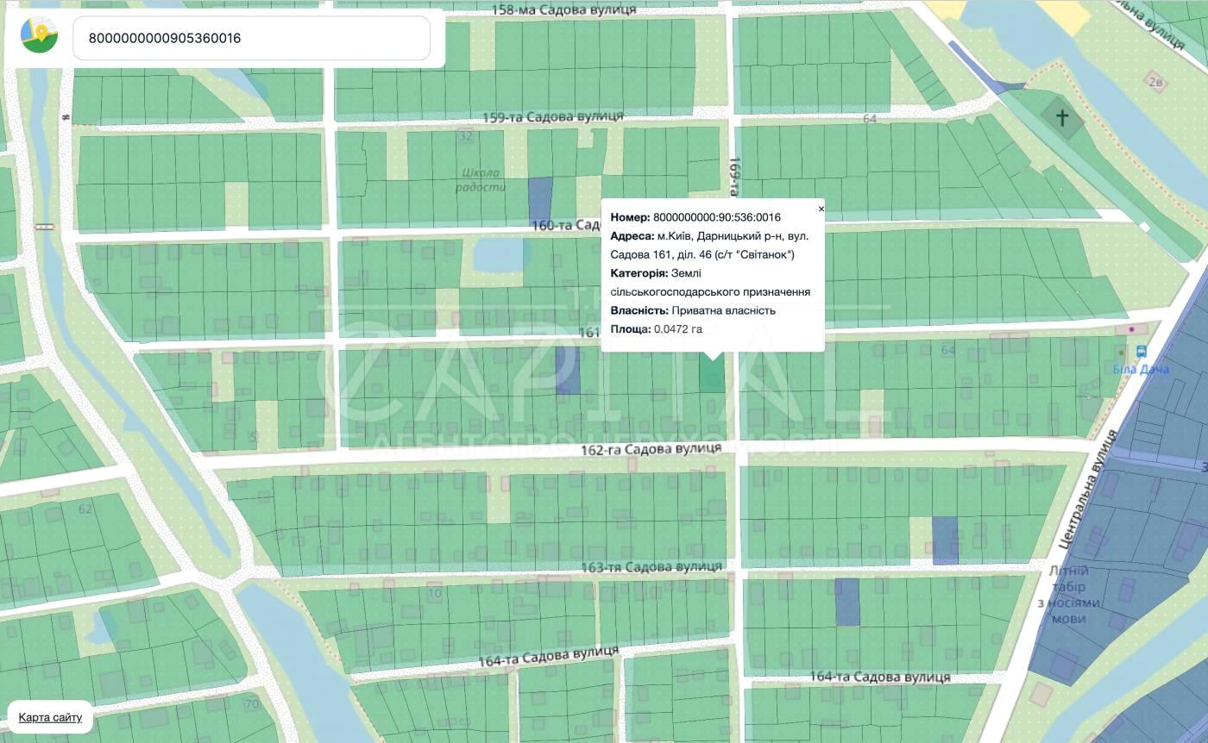
Task: Click the purple shop marker near bus stop
Action: point(1130,329)
